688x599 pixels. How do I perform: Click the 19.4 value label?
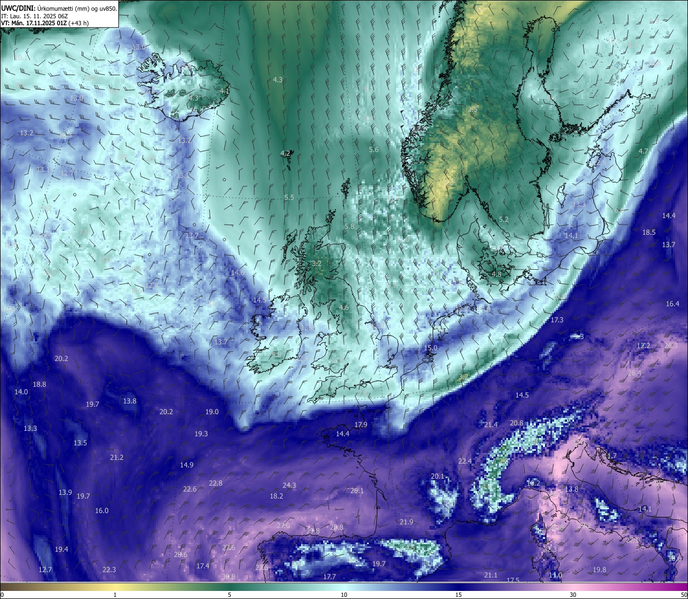click(x=61, y=549)
